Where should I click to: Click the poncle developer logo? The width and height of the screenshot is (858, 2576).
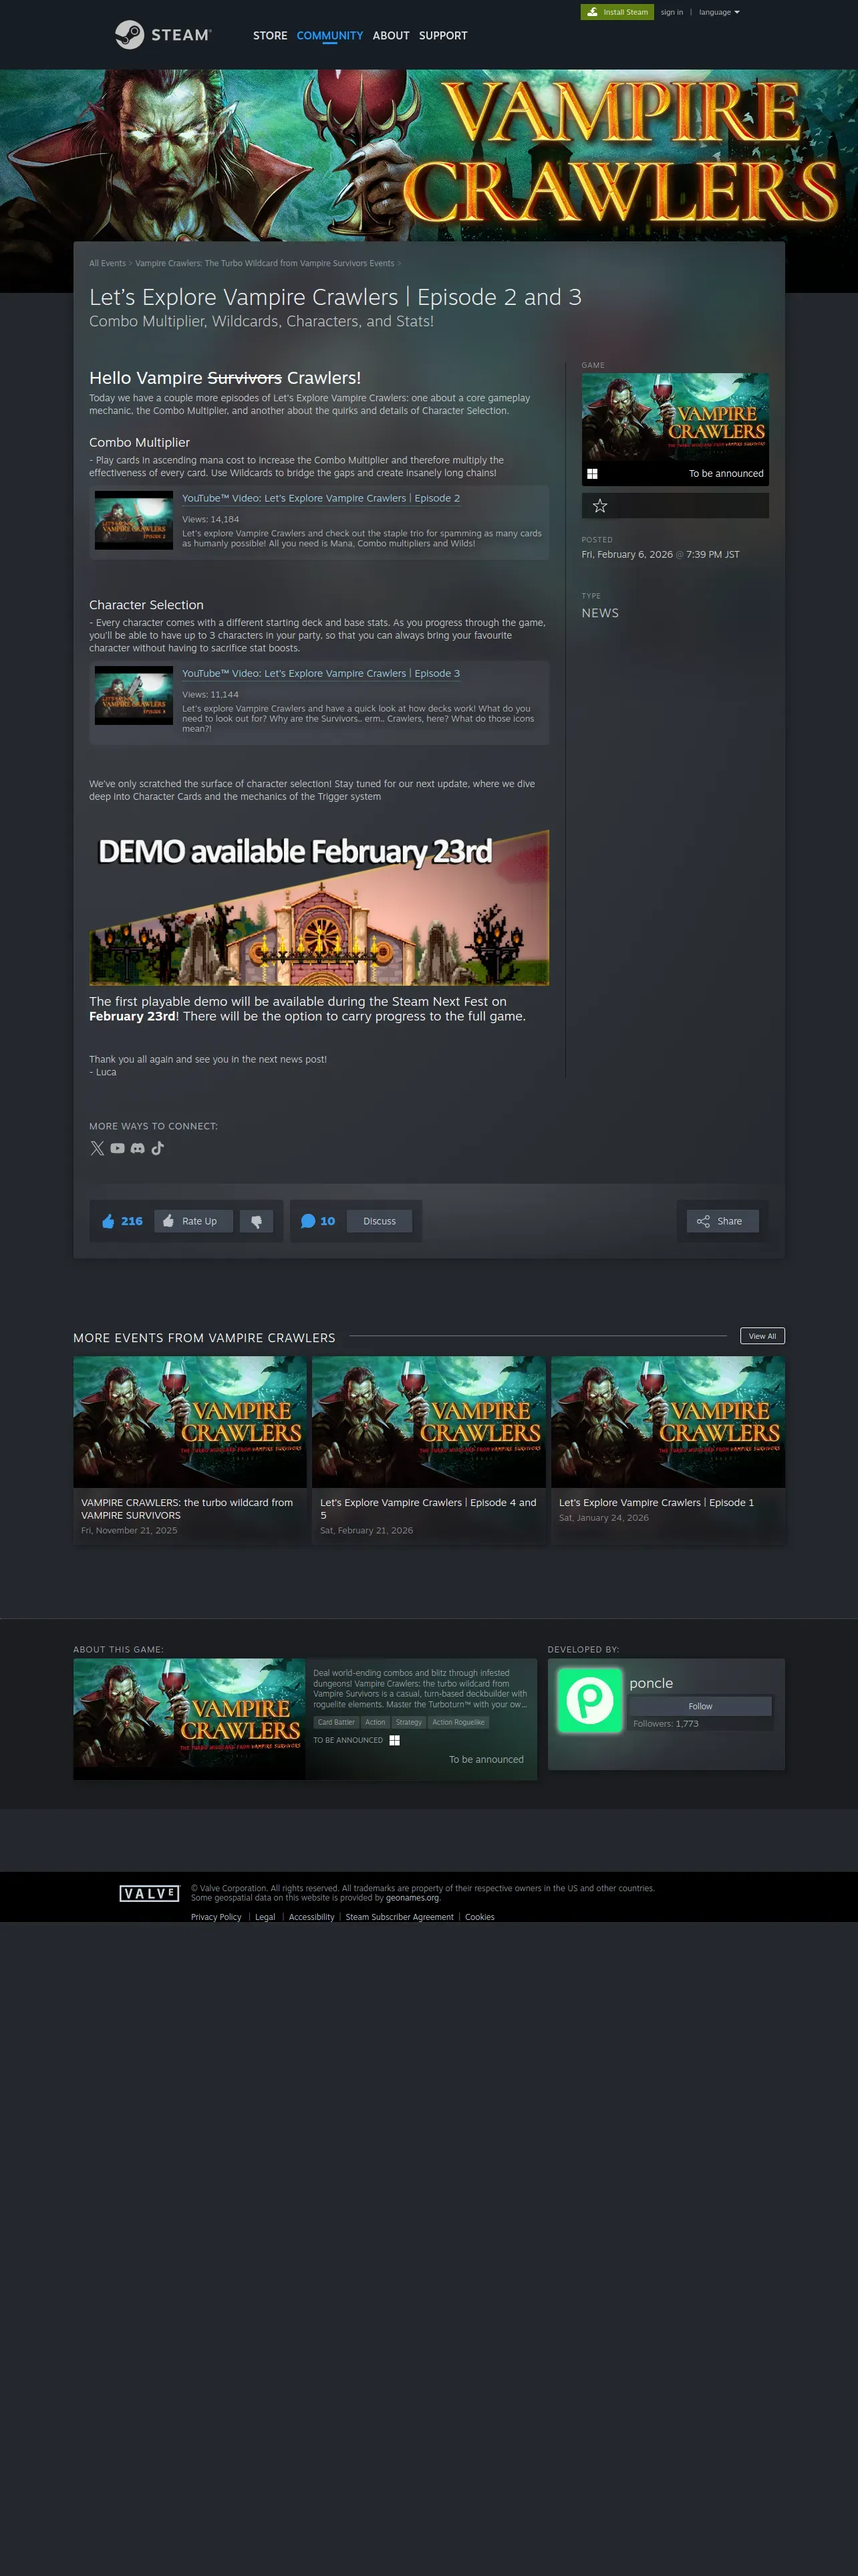(589, 1700)
